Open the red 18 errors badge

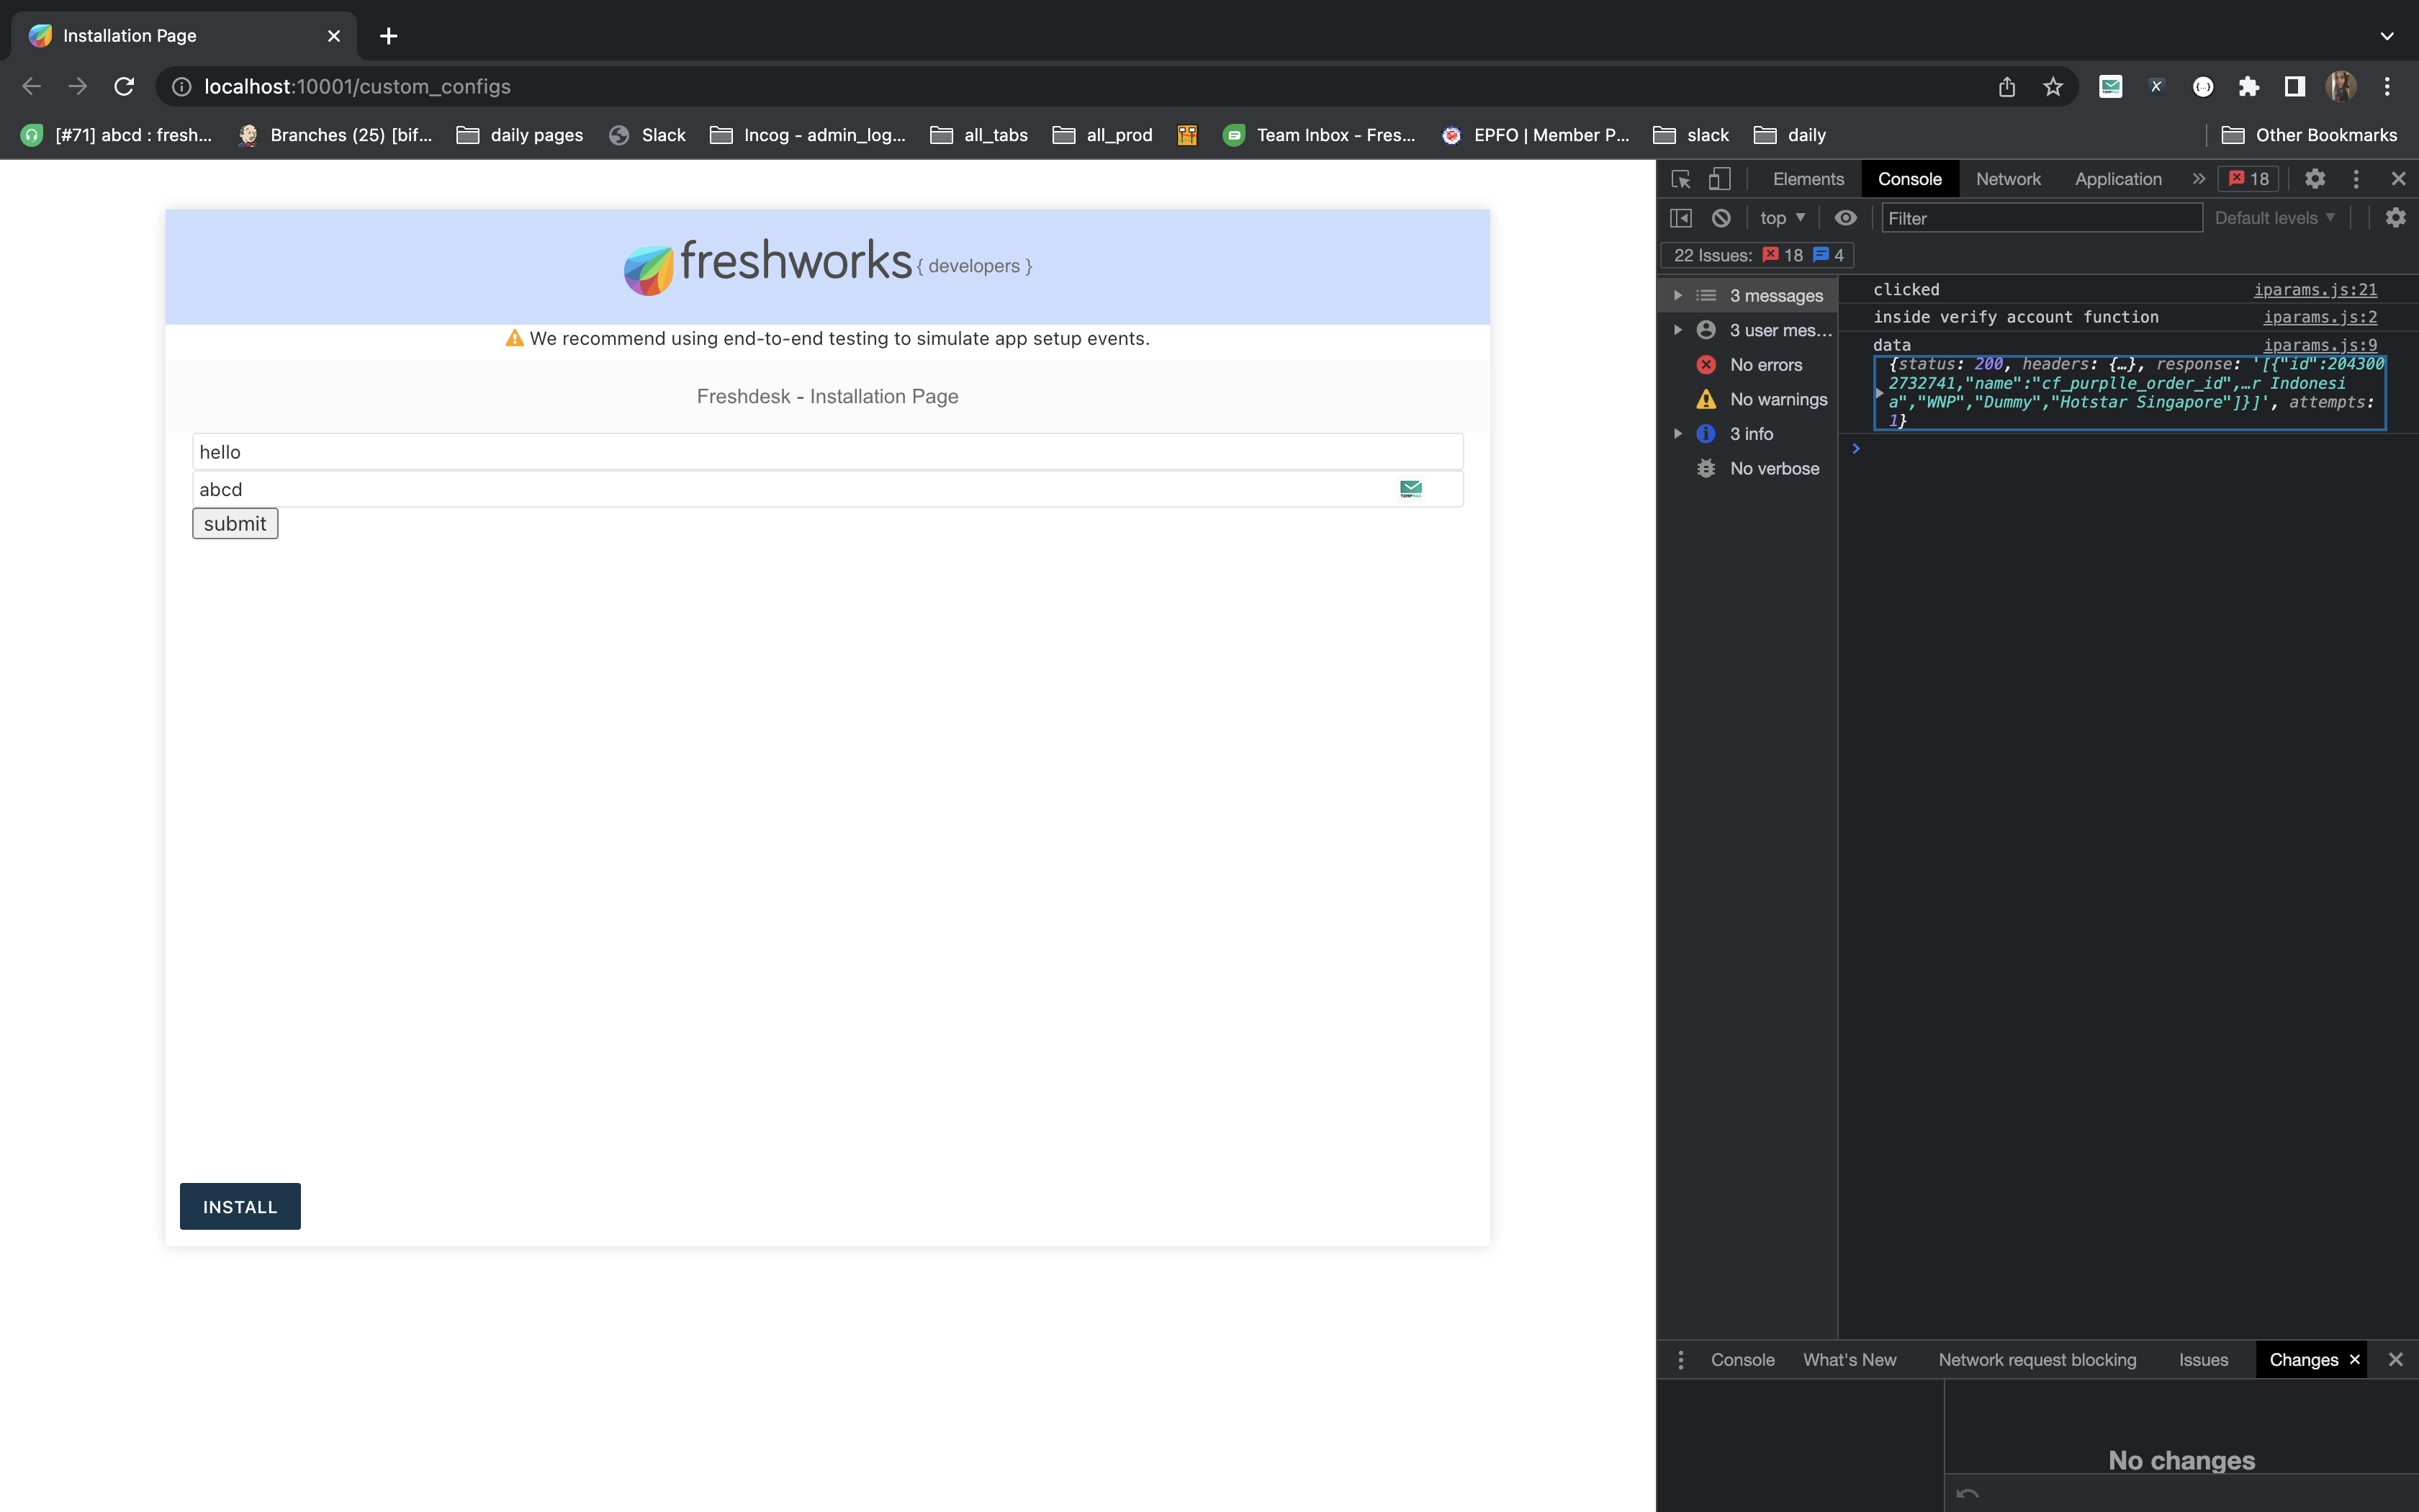click(2249, 179)
